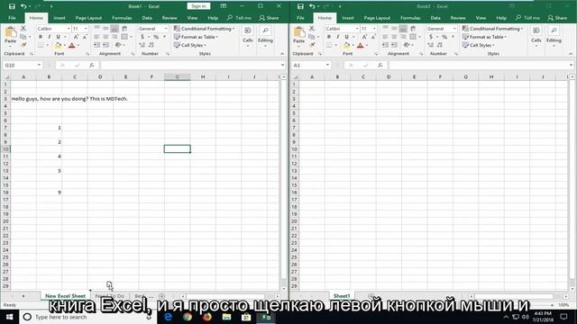Apply accounting dollar format in Book1
Screen dimensions: 577x324
tap(142, 37)
